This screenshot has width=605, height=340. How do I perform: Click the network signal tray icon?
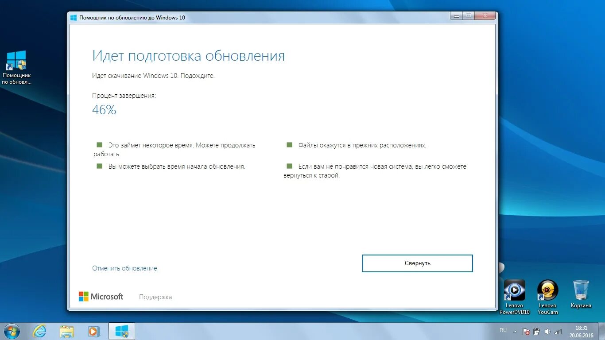coord(558,331)
